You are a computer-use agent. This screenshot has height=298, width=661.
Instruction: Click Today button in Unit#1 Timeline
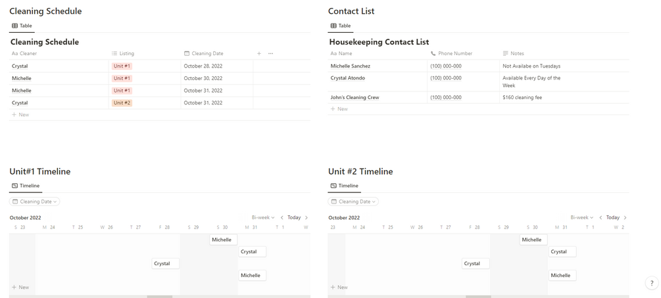click(294, 218)
